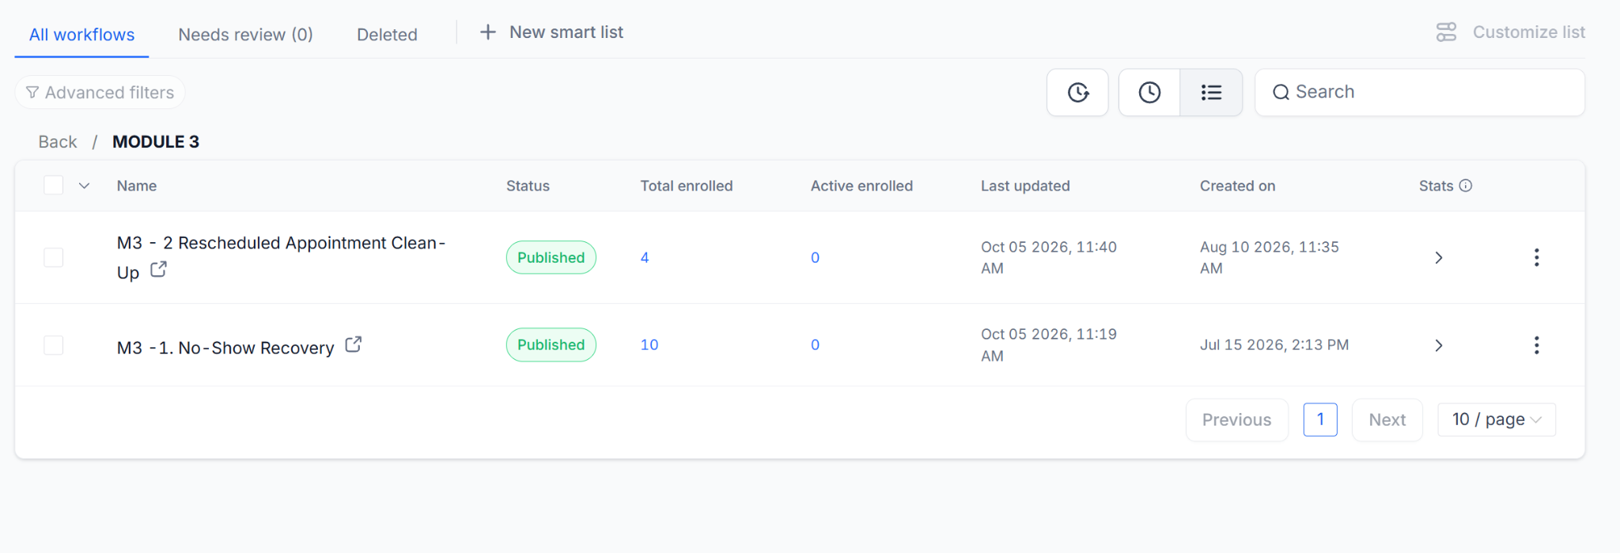Click total enrolled count 10
The image size is (1620, 553).
point(649,345)
